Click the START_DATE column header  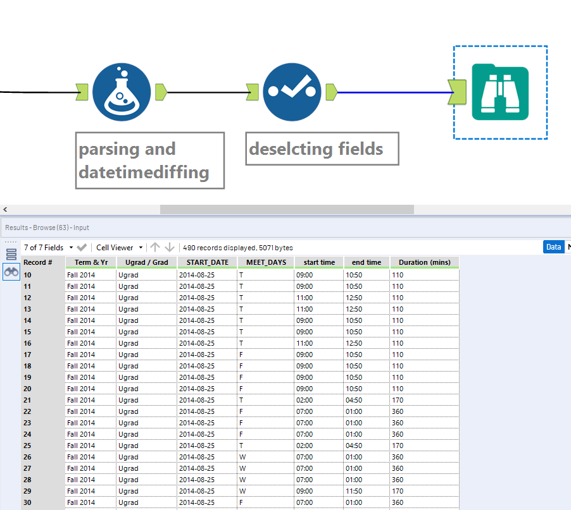coord(207,262)
